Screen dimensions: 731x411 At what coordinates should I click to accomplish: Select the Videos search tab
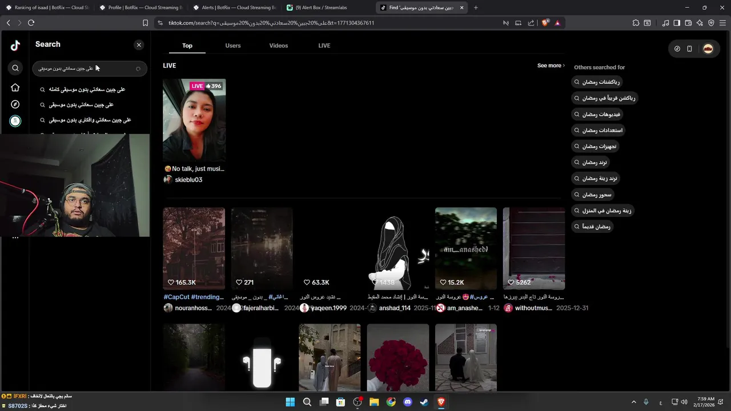tap(279, 46)
